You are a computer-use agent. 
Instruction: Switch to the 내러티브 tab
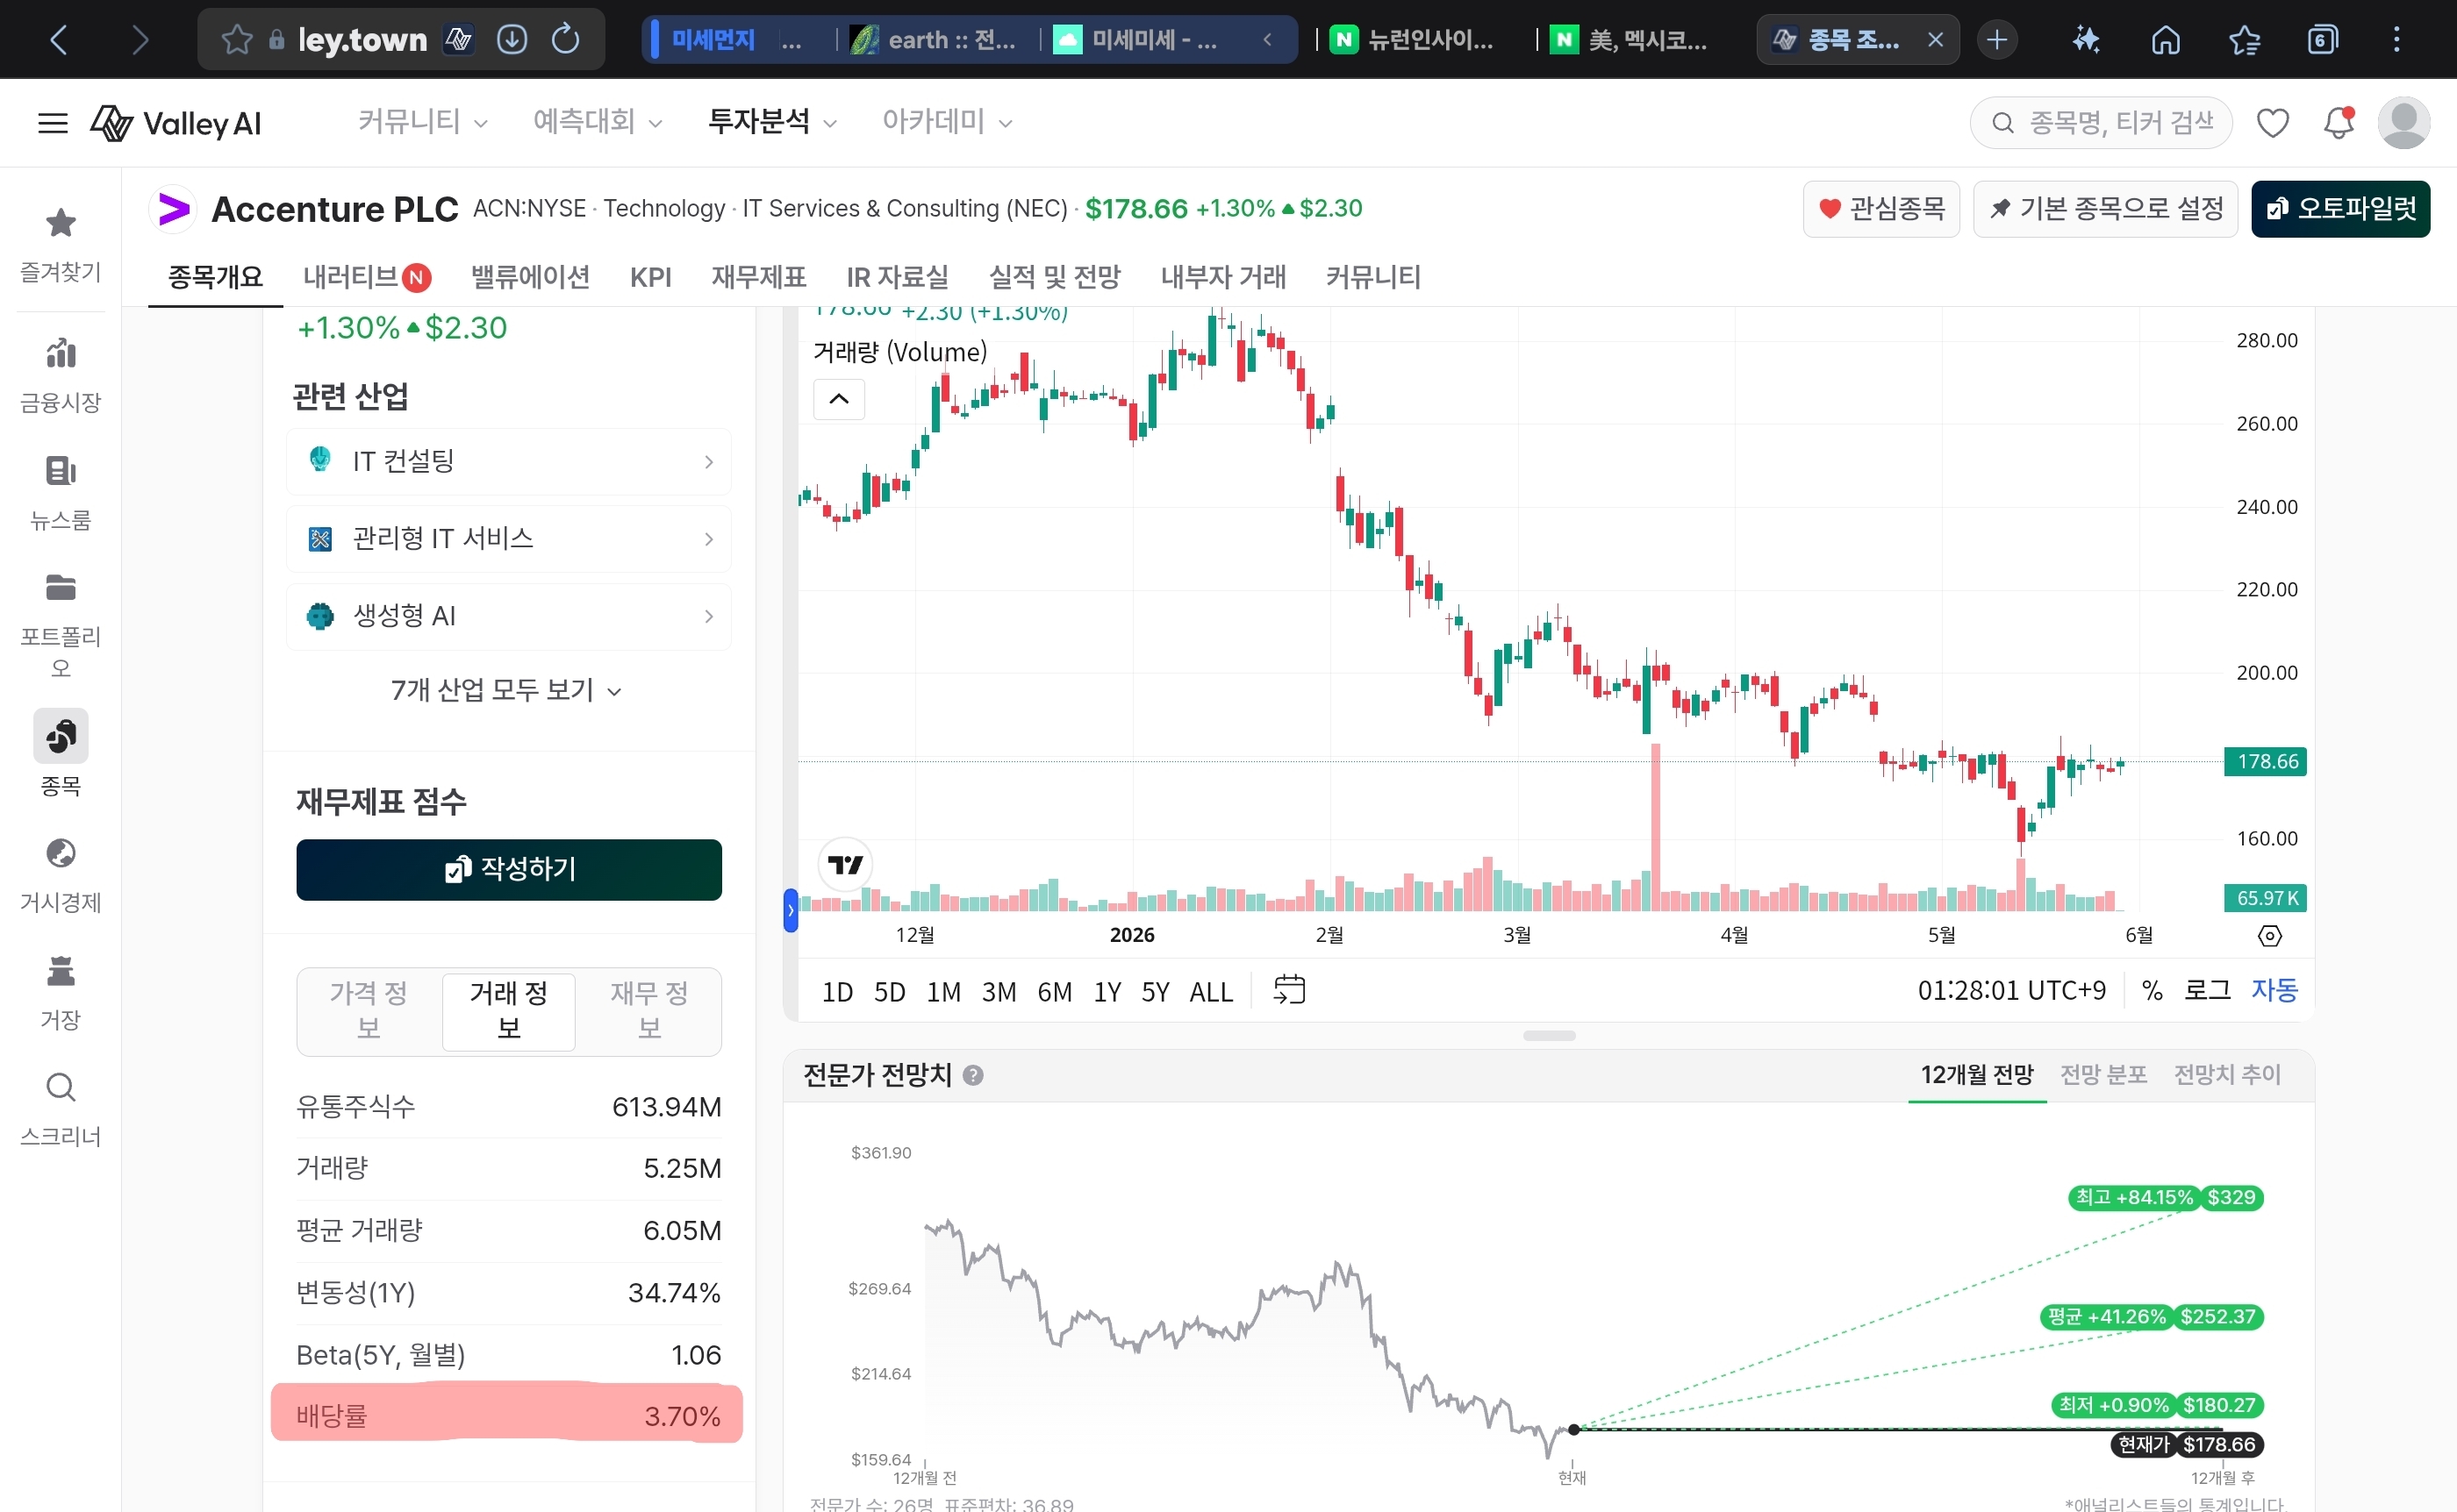tap(366, 277)
